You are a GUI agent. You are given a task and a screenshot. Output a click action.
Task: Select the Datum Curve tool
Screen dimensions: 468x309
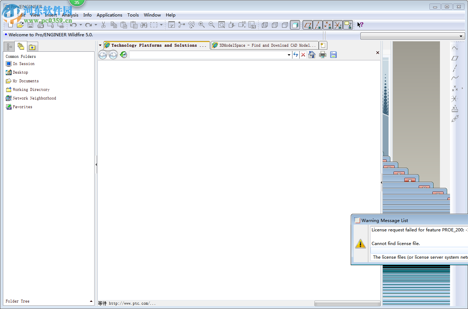coord(455,78)
